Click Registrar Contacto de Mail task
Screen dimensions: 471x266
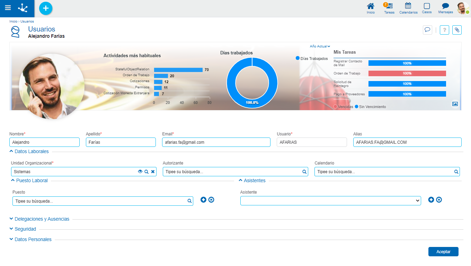pyautogui.click(x=348, y=63)
